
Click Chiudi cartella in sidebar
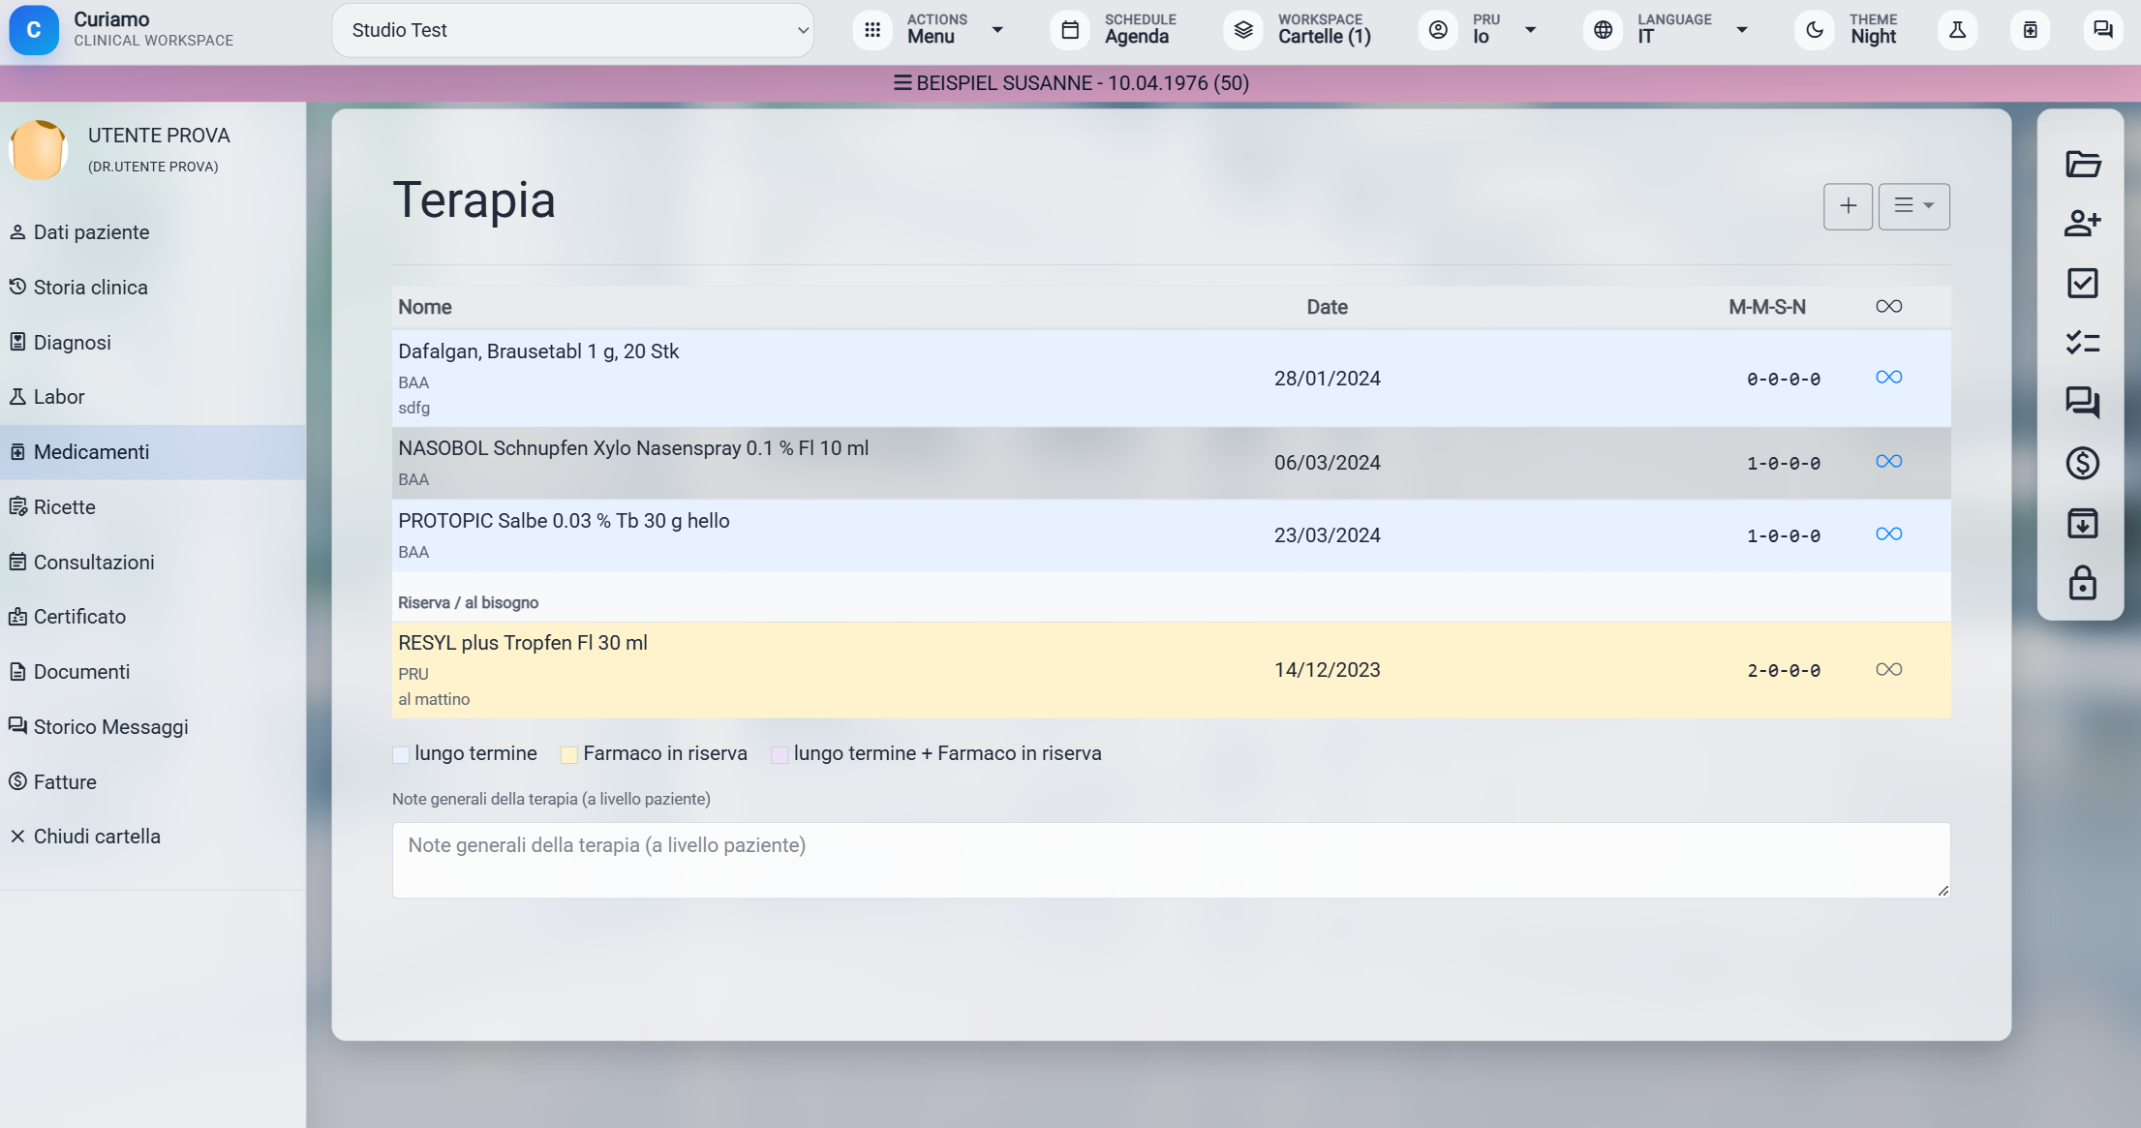pyautogui.click(x=153, y=837)
